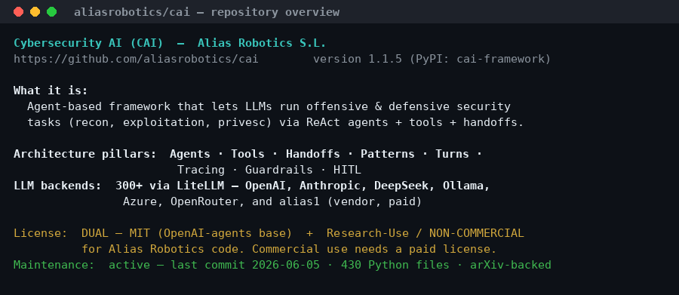Click the 'Architecture pillars:' label

(84, 154)
